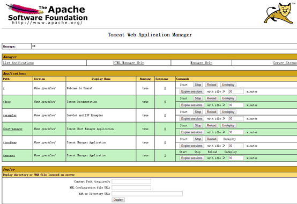Click the 'Servlet and JSP Examples' display name
The width and height of the screenshot is (297, 204).
point(85,115)
